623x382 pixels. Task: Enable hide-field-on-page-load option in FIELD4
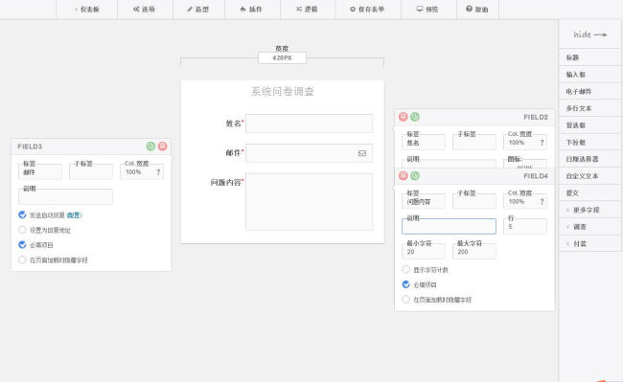(x=405, y=300)
